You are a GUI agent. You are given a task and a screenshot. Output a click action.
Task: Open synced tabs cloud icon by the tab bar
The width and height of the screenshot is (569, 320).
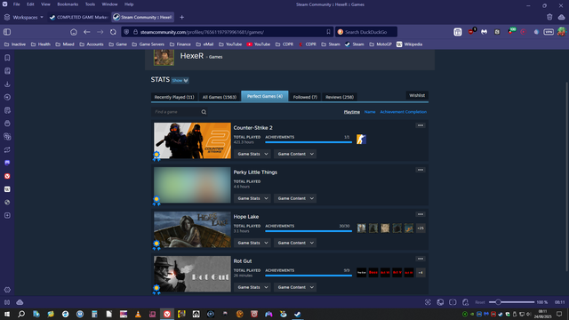click(x=561, y=17)
